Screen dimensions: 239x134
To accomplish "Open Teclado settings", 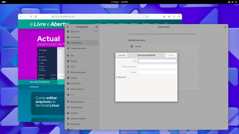I will (x=82, y=78).
